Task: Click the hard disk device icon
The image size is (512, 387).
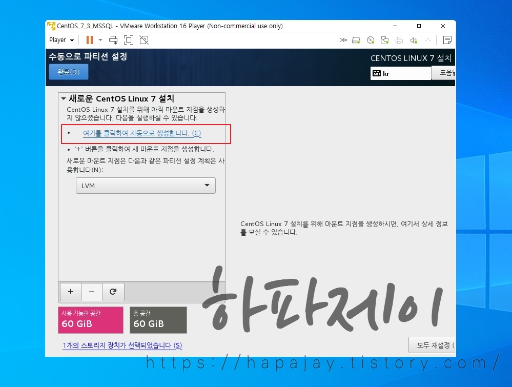Action: (x=356, y=40)
